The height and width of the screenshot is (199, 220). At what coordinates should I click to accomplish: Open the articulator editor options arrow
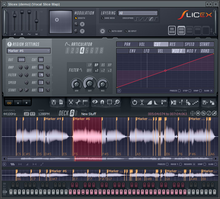click(x=119, y=91)
